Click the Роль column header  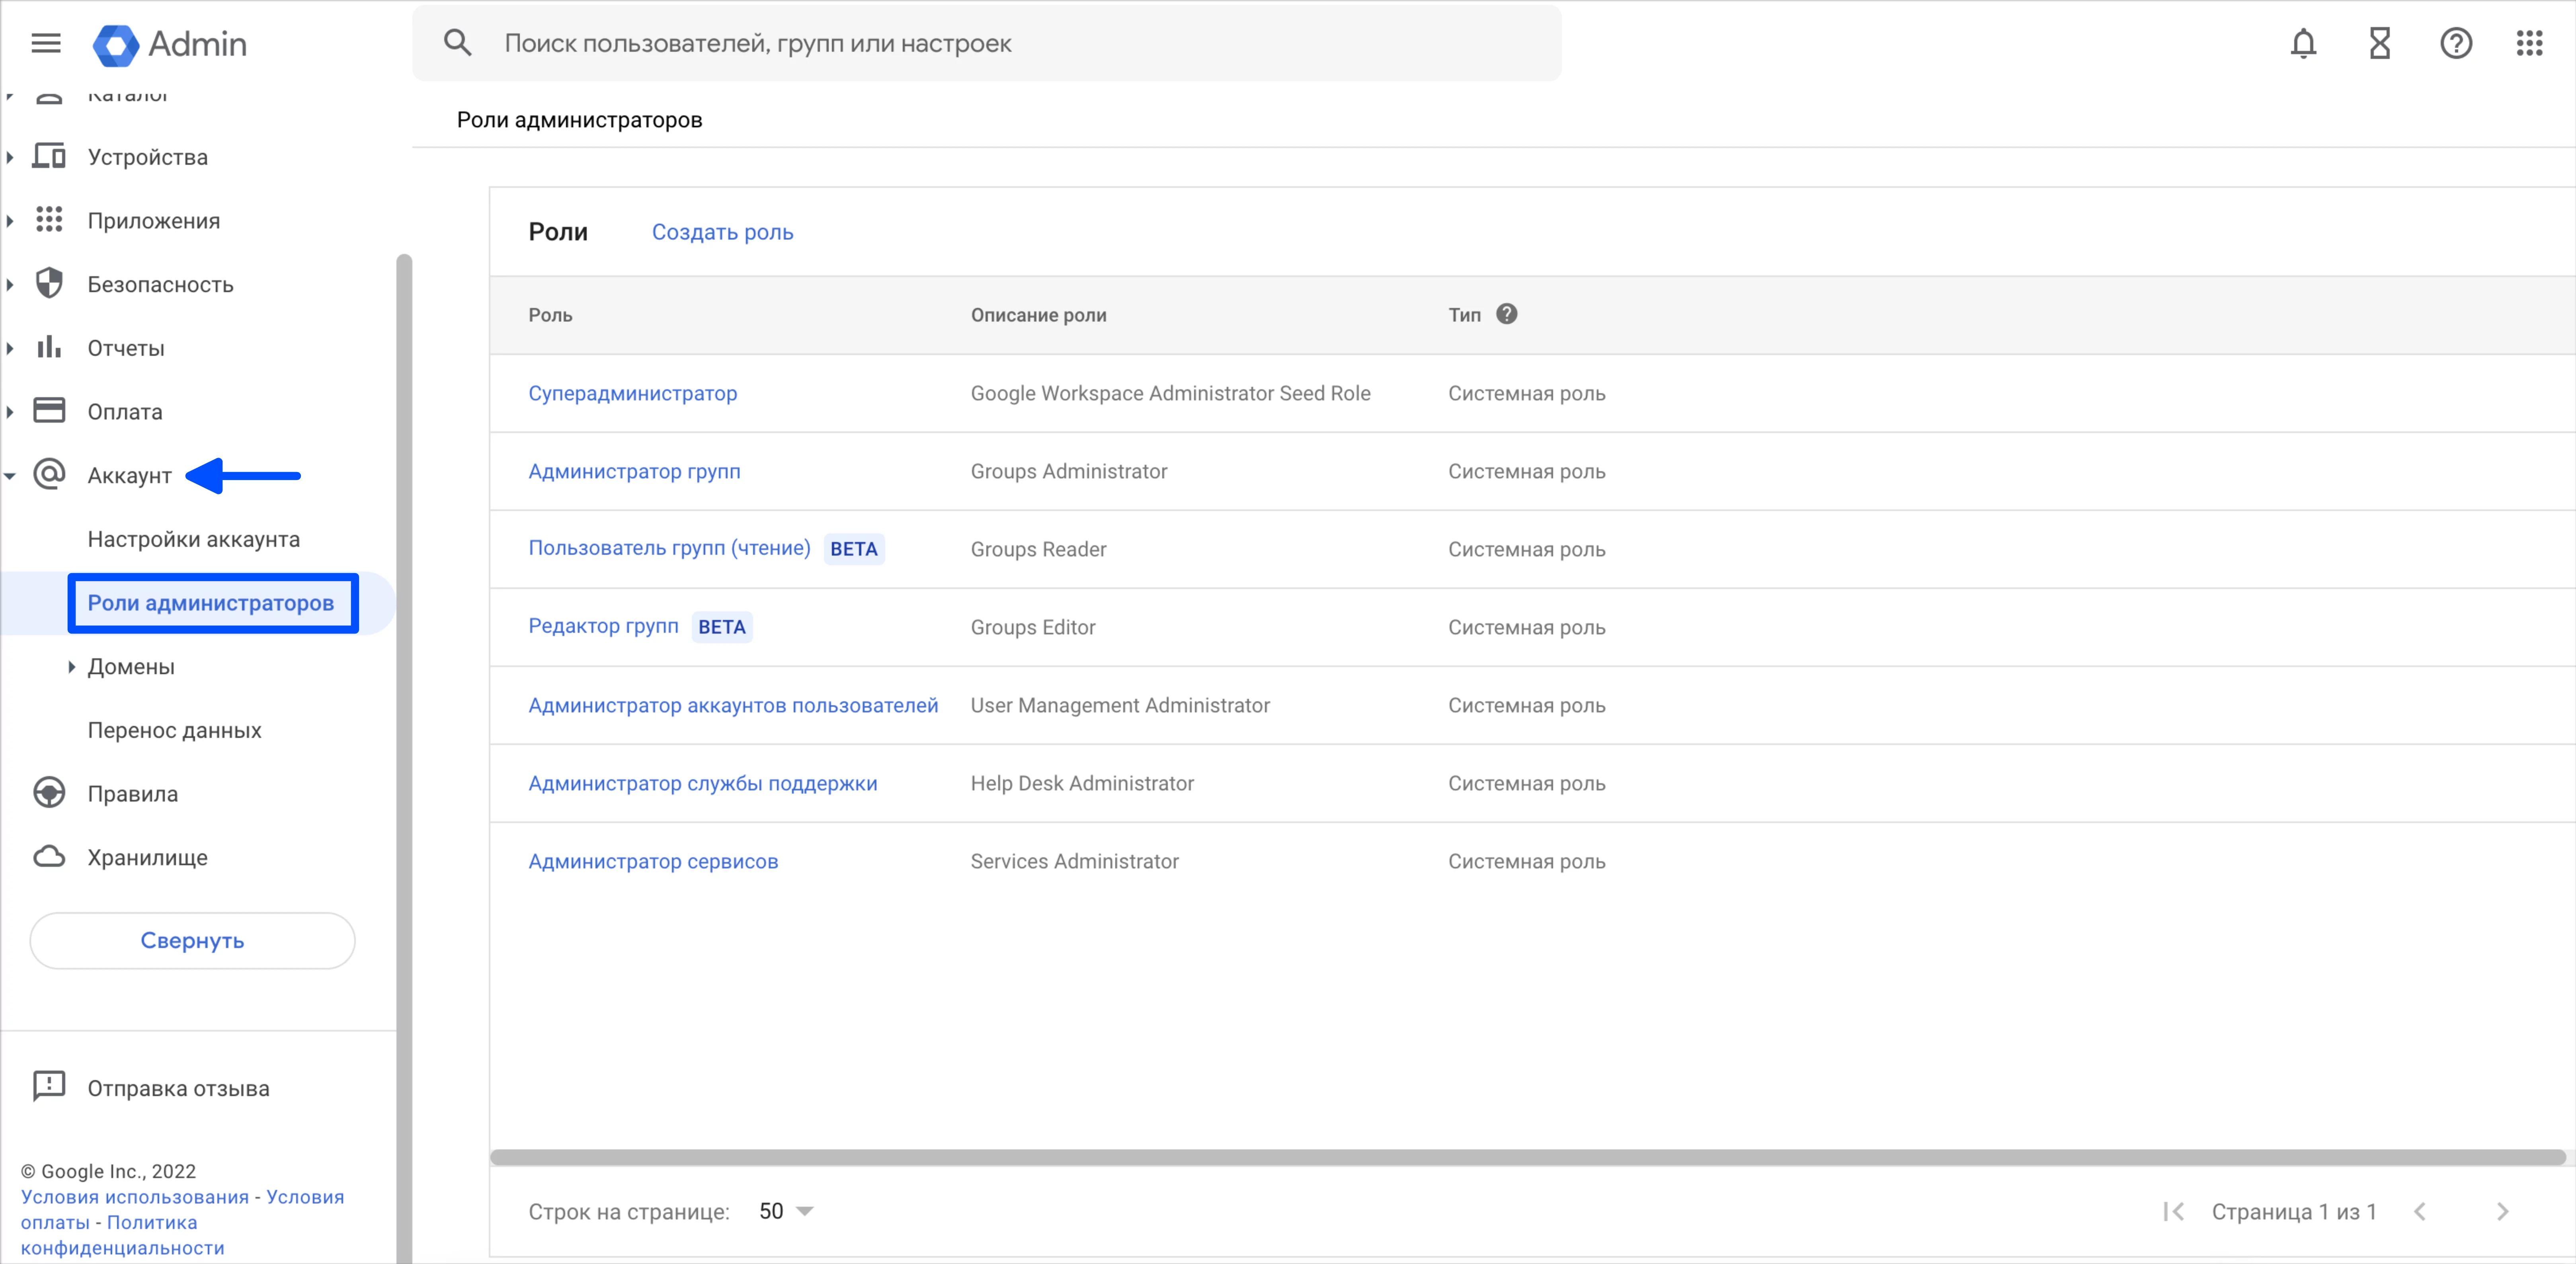pyautogui.click(x=550, y=315)
